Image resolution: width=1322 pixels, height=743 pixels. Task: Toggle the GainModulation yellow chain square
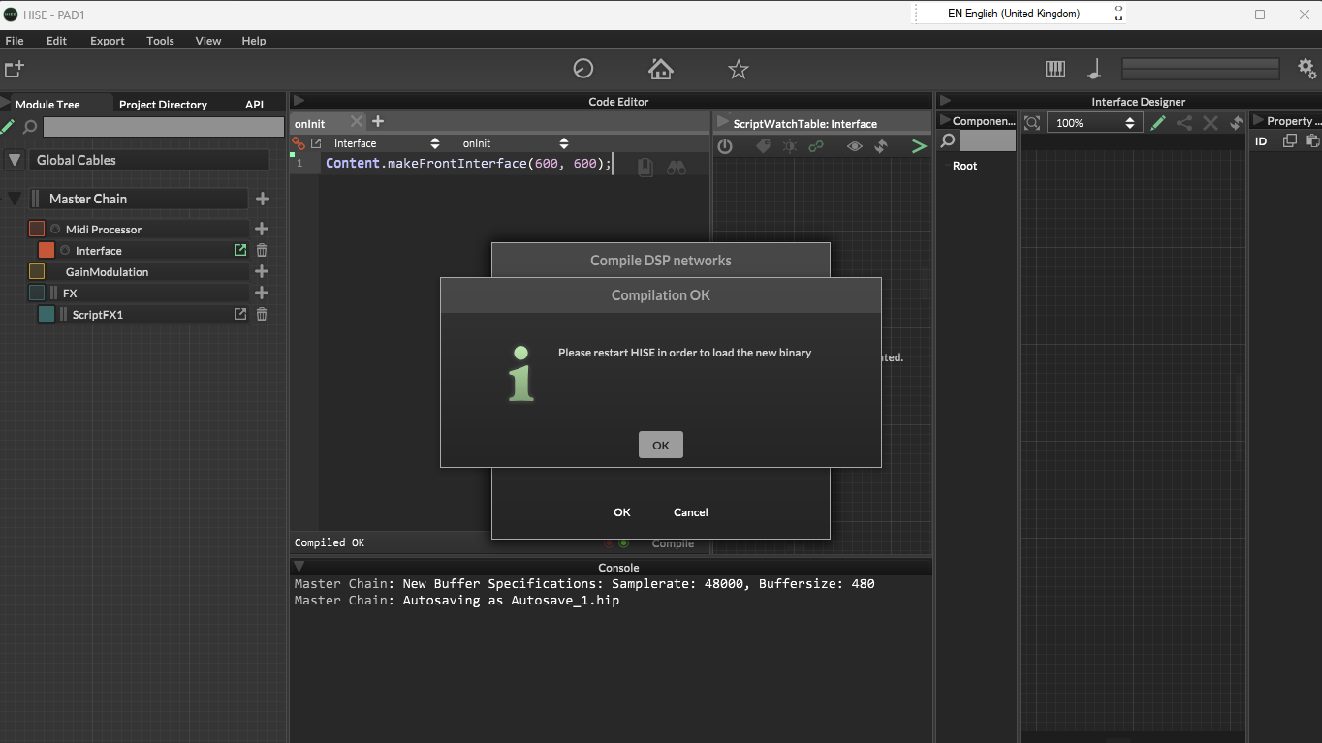pos(37,271)
